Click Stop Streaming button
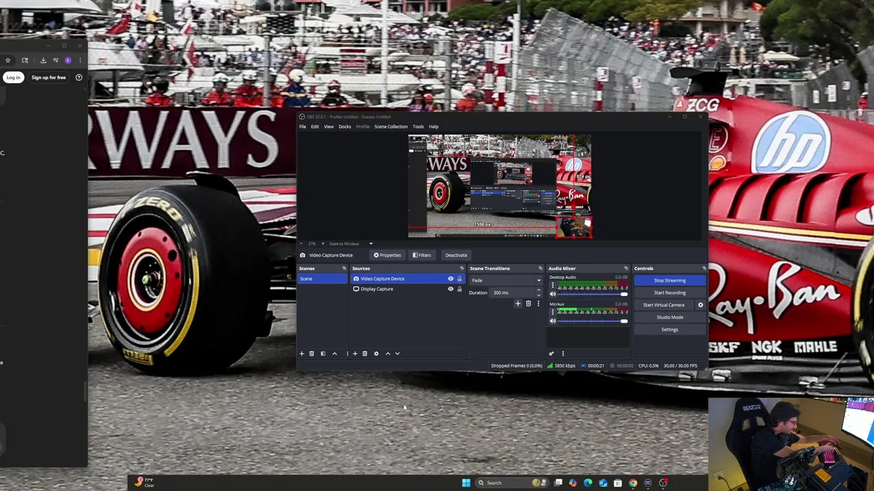This screenshot has height=491, width=874. tap(670, 280)
